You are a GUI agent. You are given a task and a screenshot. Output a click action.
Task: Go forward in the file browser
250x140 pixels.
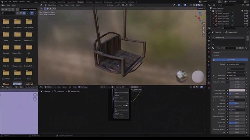[x=6, y=9]
